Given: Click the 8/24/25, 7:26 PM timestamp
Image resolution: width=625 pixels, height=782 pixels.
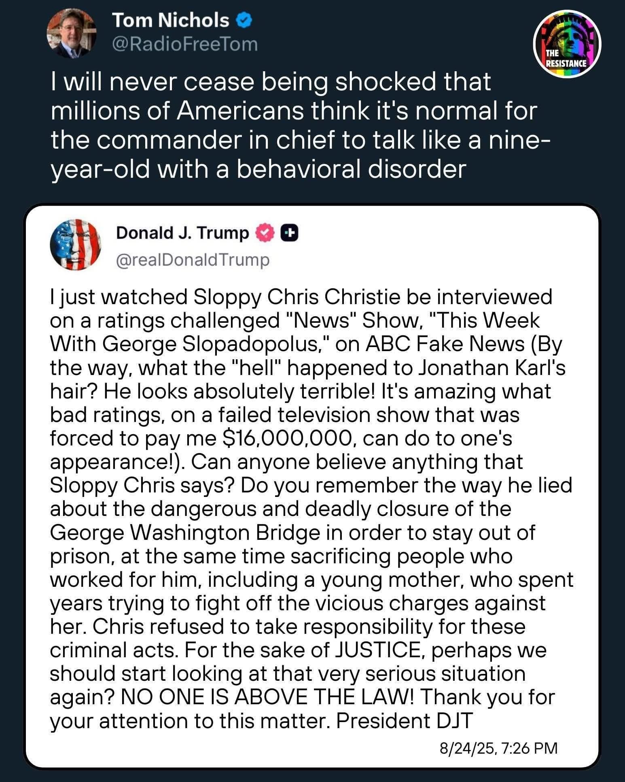Looking at the screenshot, I should click(498, 748).
